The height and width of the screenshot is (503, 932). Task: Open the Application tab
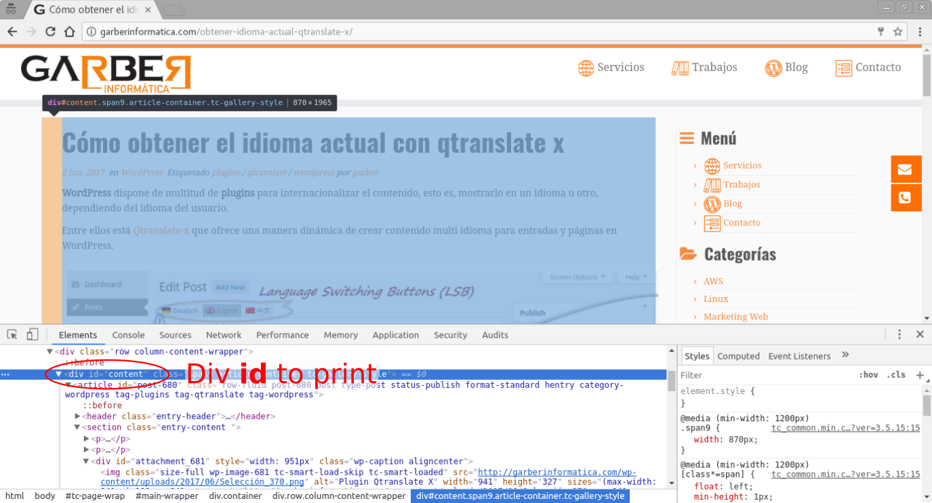point(396,335)
